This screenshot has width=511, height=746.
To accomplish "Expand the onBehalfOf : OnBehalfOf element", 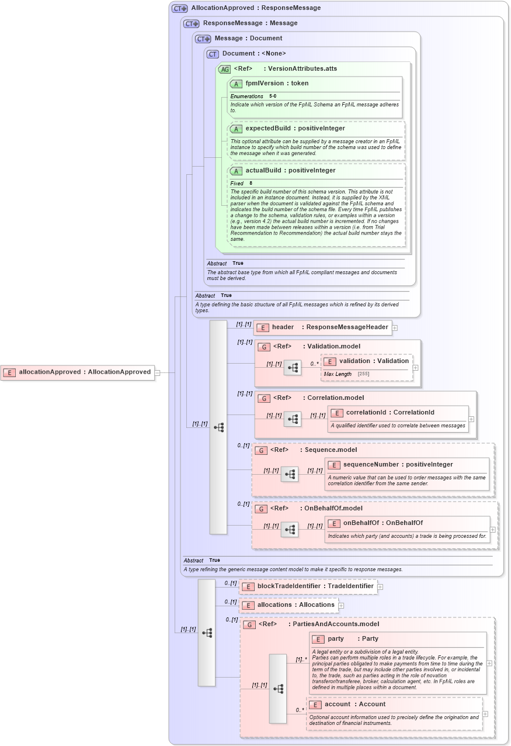I will click(493, 530).
